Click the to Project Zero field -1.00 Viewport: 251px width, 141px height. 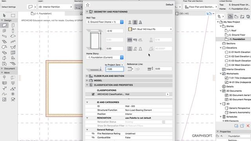(x=115, y=69)
